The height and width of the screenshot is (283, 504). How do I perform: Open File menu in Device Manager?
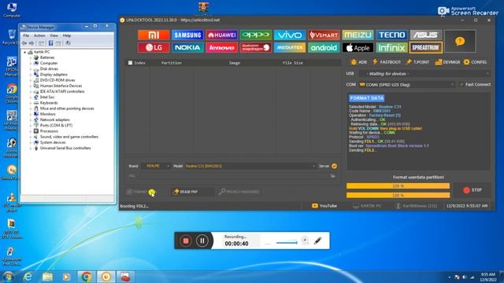pyautogui.click(x=26, y=35)
